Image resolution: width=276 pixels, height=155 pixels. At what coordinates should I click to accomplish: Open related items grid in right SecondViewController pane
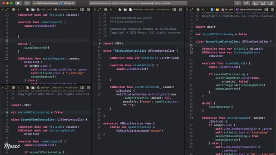(x=198, y=9)
